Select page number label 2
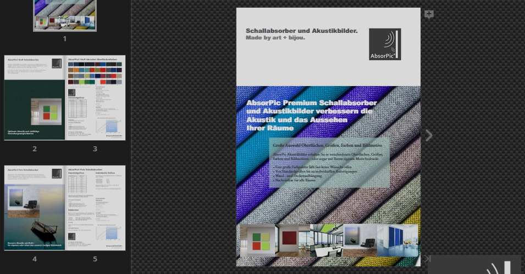This screenshot has width=525, height=274. point(35,149)
